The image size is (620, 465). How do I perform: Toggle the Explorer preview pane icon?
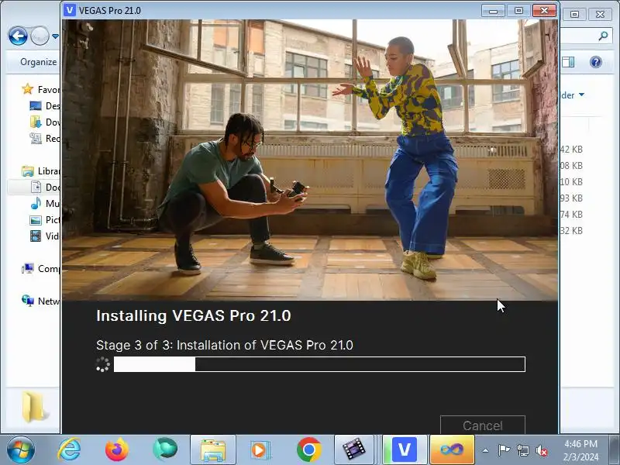(568, 62)
